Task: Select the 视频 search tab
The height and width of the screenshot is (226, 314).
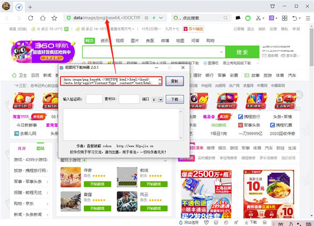Action: click(x=120, y=40)
